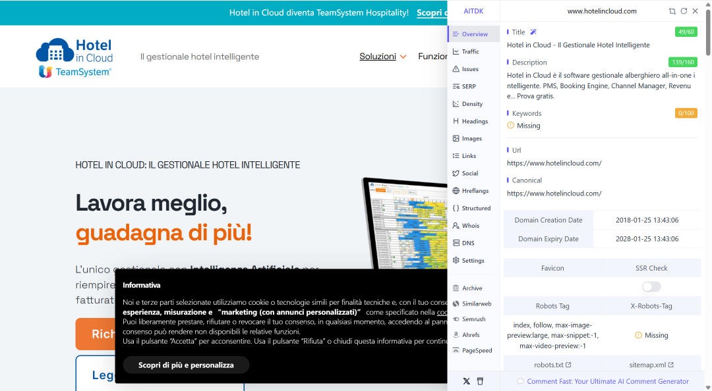Click the Favicon header cell
This screenshot has width=712, height=391.
point(552,268)
